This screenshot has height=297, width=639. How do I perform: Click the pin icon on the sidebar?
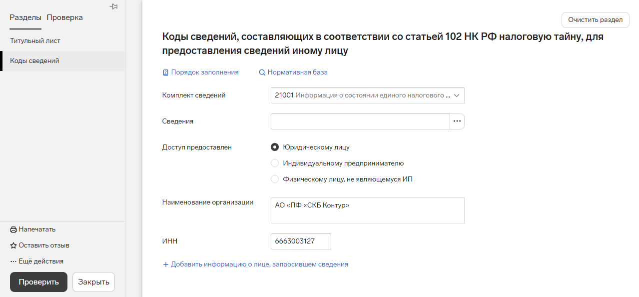tap(114, 6)
